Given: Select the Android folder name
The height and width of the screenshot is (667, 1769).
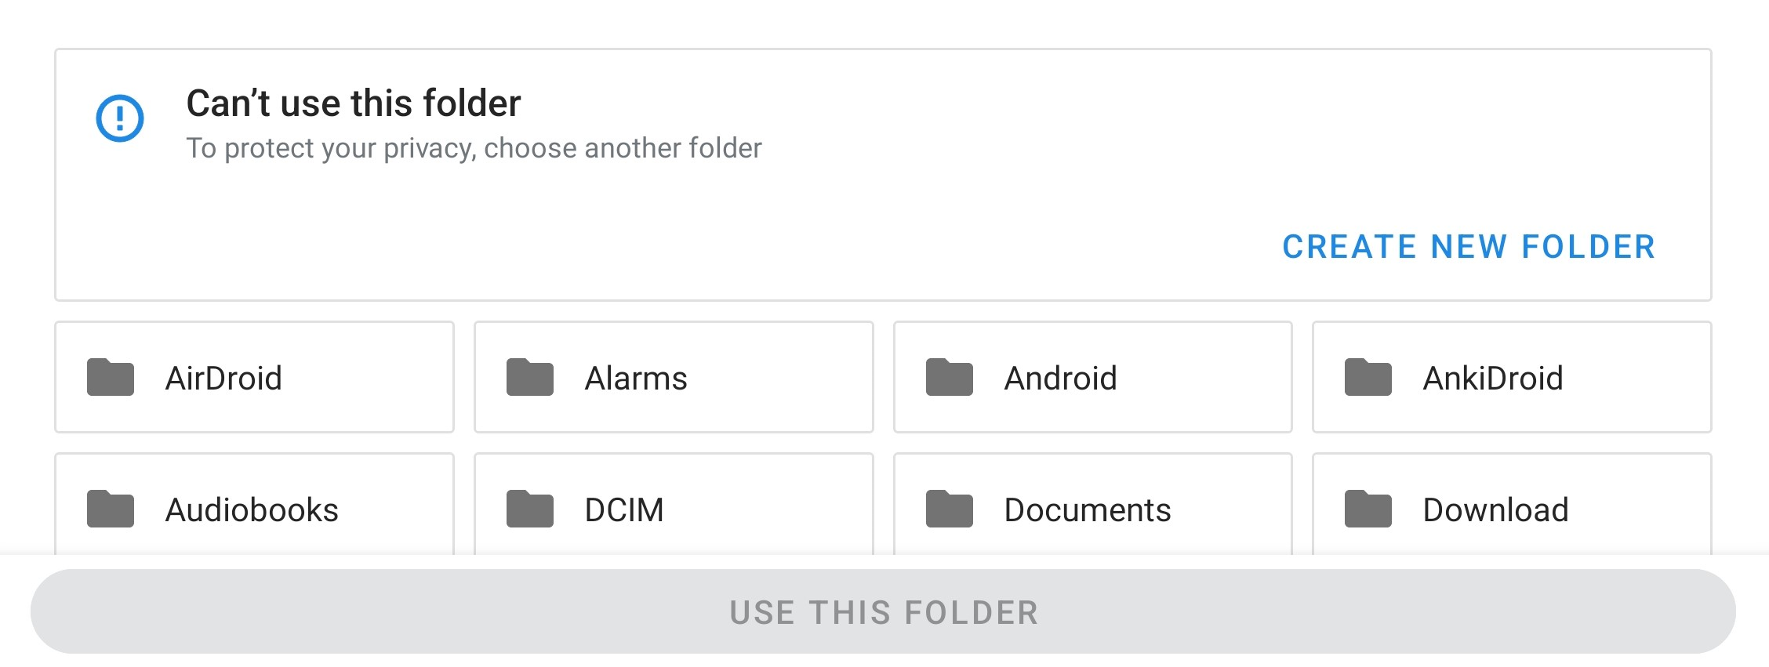Looking at the screenshot, I should coord(1060,379).
